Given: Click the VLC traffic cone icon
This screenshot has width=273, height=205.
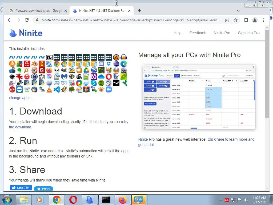Looking at the screenshot, I should (49, 90).
